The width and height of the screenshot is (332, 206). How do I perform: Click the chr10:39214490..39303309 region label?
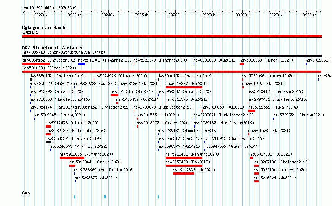(49, 8)
